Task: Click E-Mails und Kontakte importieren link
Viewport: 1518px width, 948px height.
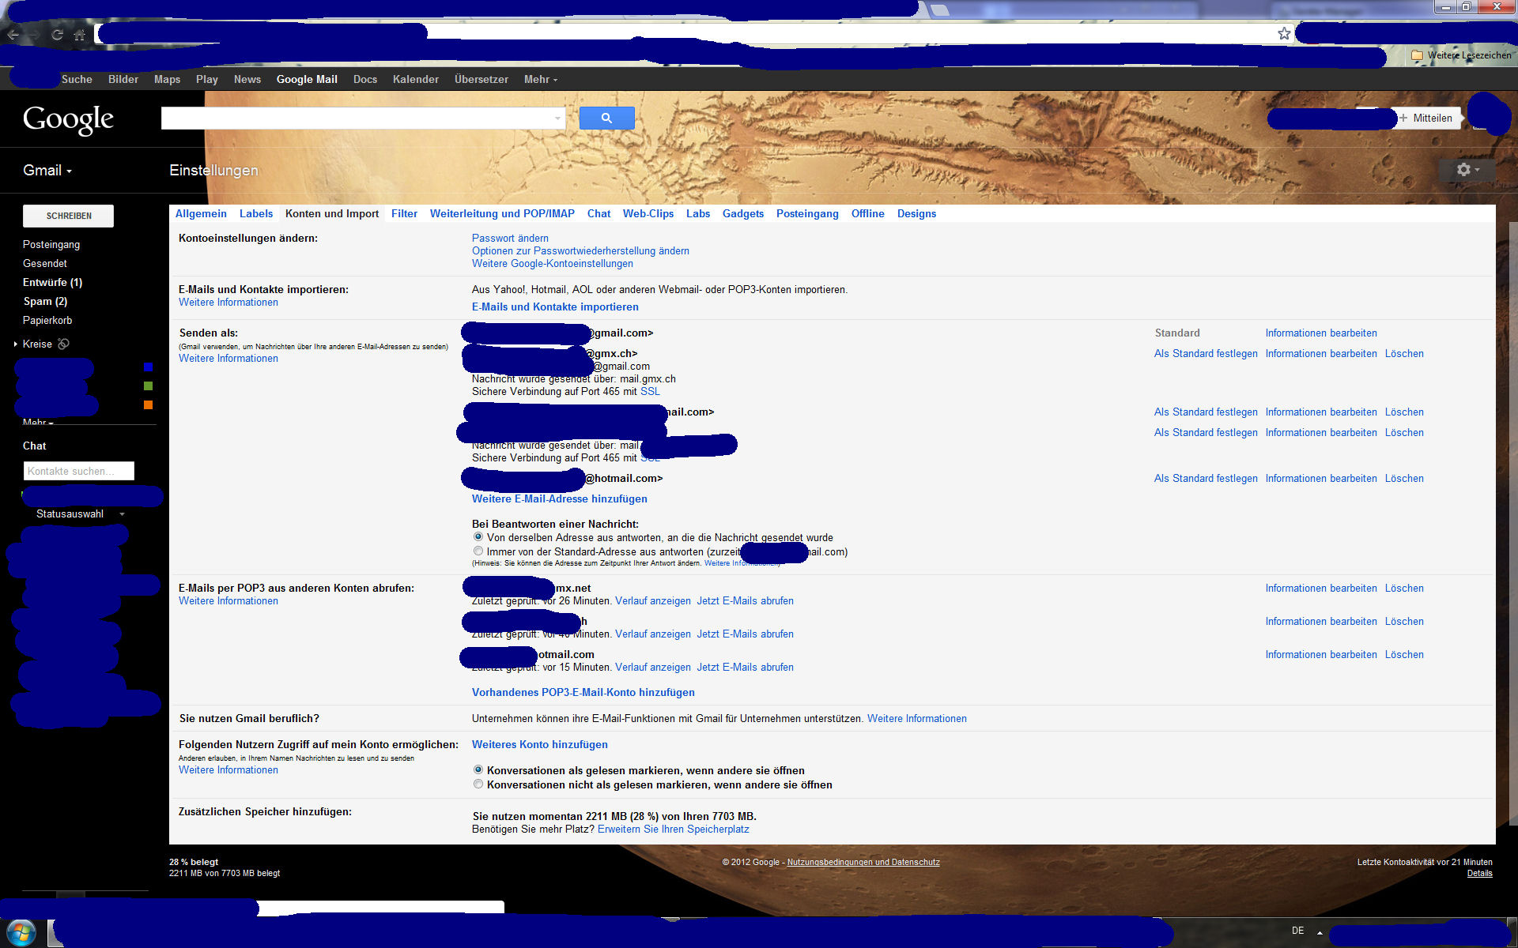Action: [555, 307]
